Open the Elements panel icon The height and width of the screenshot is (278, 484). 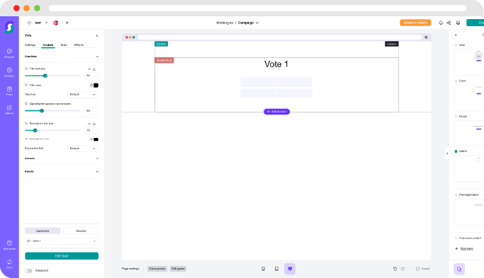pyautogui.click(x=9, y=72)
